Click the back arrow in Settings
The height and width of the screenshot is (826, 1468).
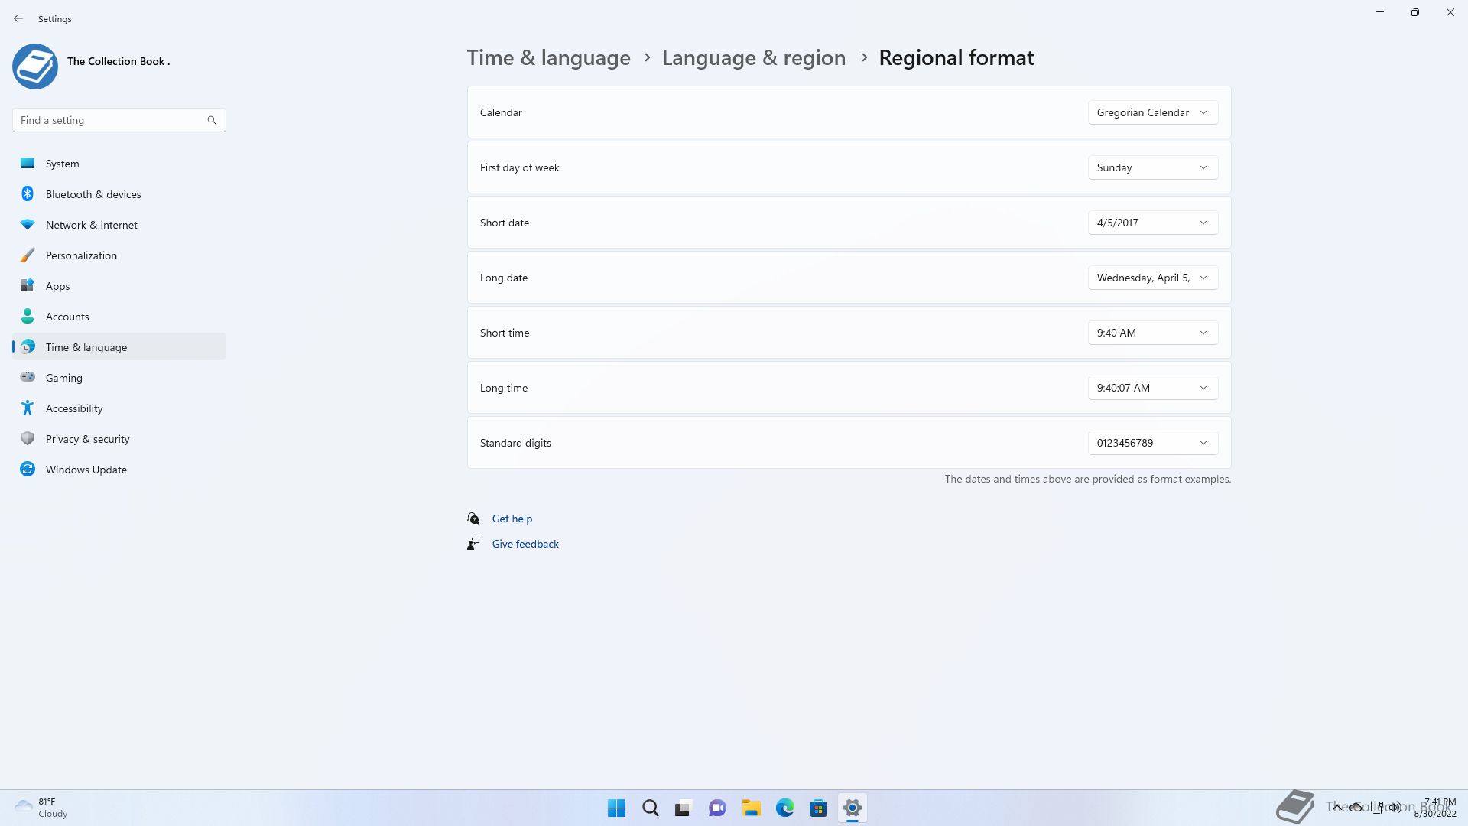click(18, 18)
